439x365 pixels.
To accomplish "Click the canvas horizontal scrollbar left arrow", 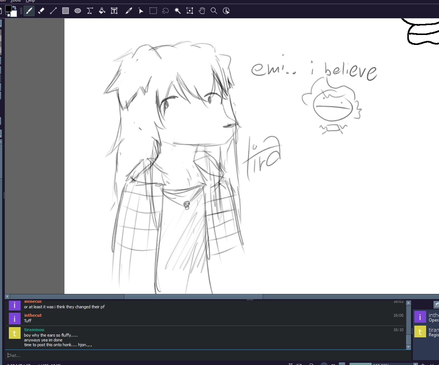I will [7, 296].
